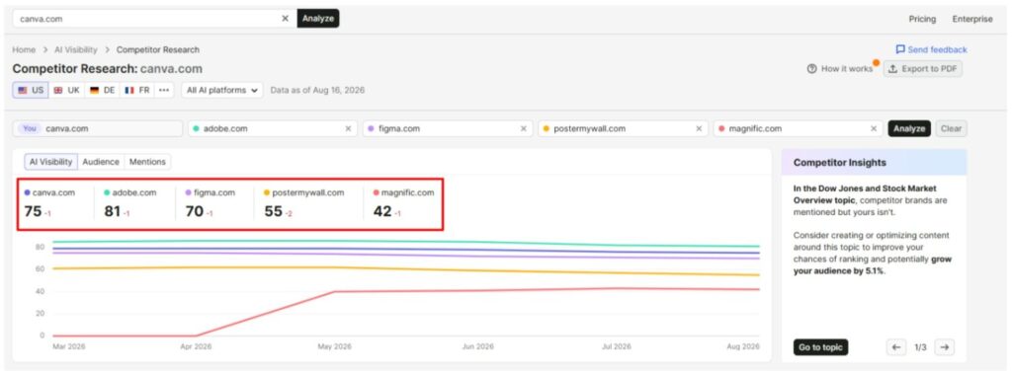This screenshot has width=1012, height=375.
Task: Click the Mar 2026 axis label
Action: pyautogui.click(x=68, y=346)
